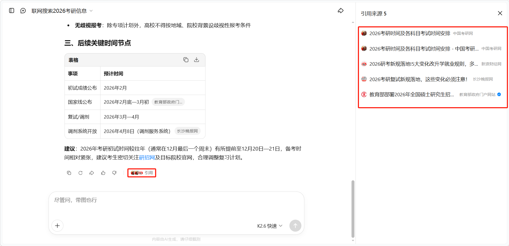
Task: Copy the table using its copy icon
Action: point(186,60)
